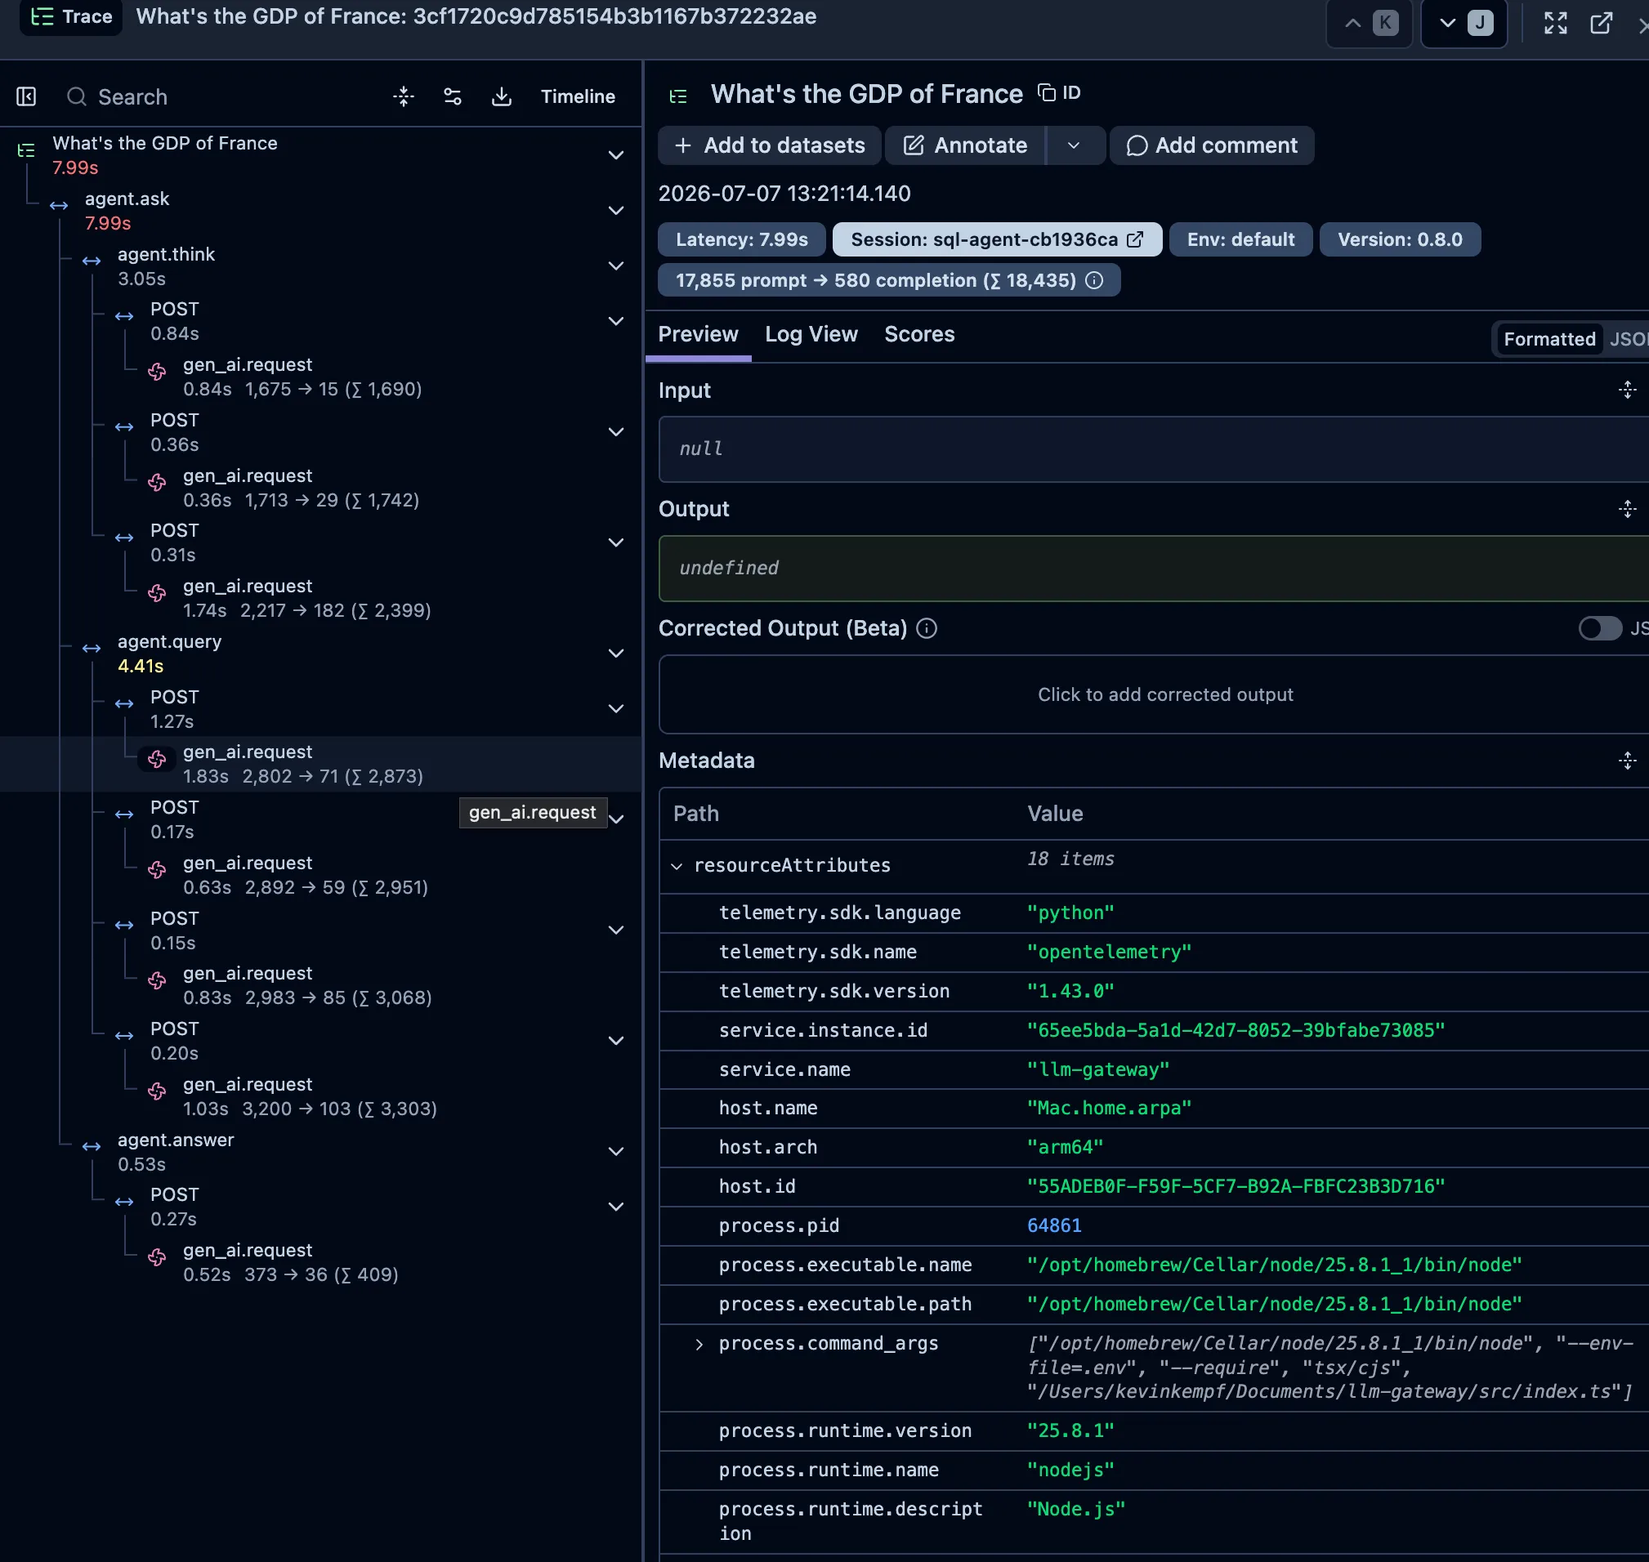The image size is (1649, 1562).
Task: Collapse the root trace row chevron
Action: point(615,156)
